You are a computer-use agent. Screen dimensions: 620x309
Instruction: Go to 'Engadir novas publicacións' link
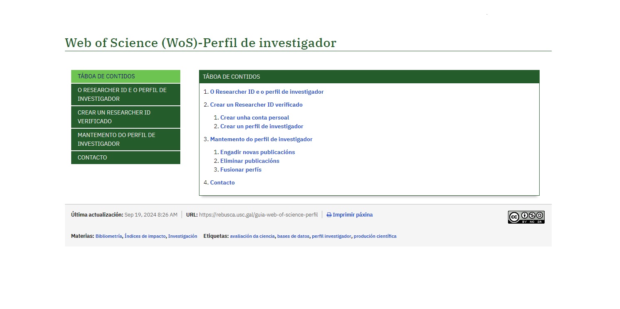click(257, 152)
